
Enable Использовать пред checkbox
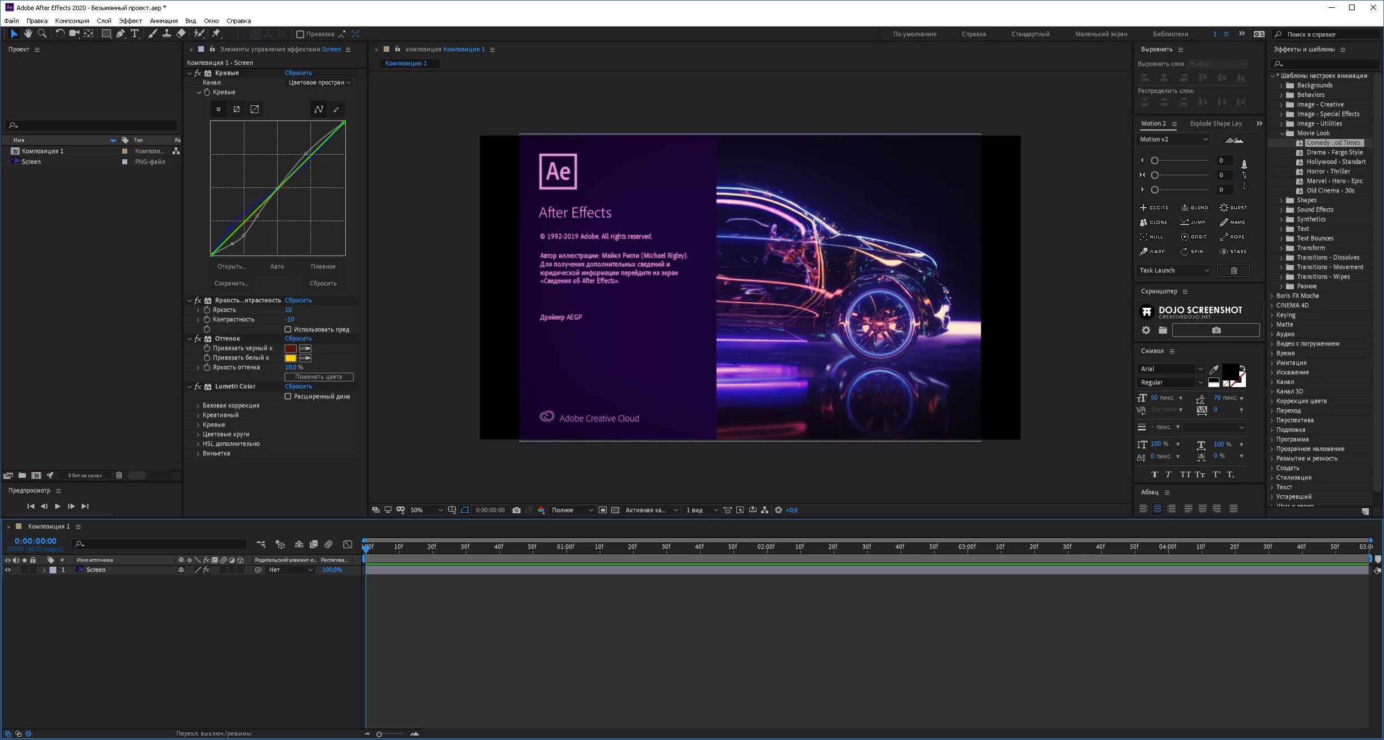point(288,329)
